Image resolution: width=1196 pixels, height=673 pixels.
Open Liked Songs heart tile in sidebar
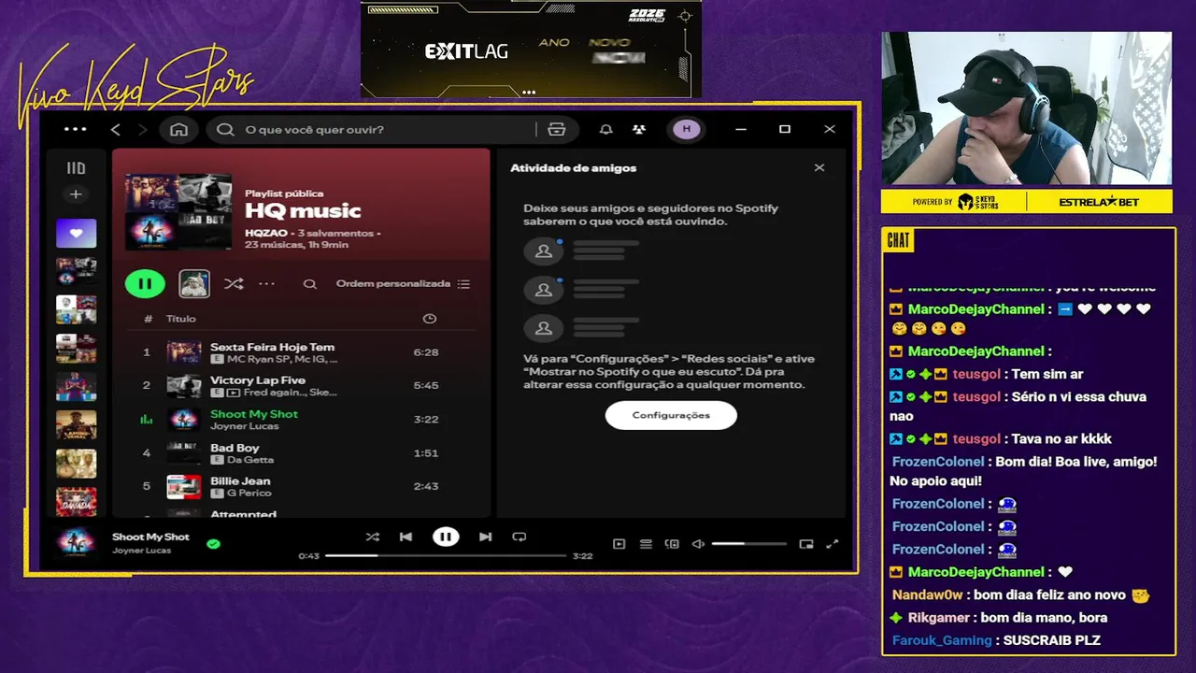76,233
